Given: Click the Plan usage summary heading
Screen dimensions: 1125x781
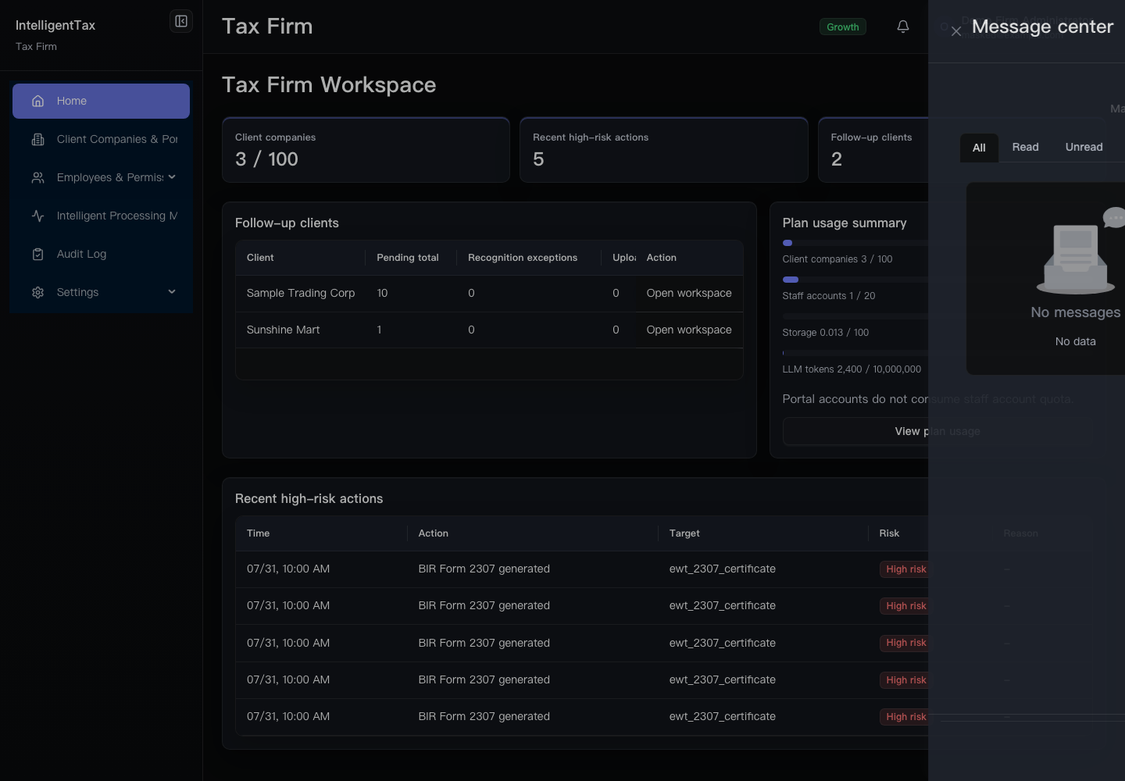Looking at the screenshot, I should 845,223.
